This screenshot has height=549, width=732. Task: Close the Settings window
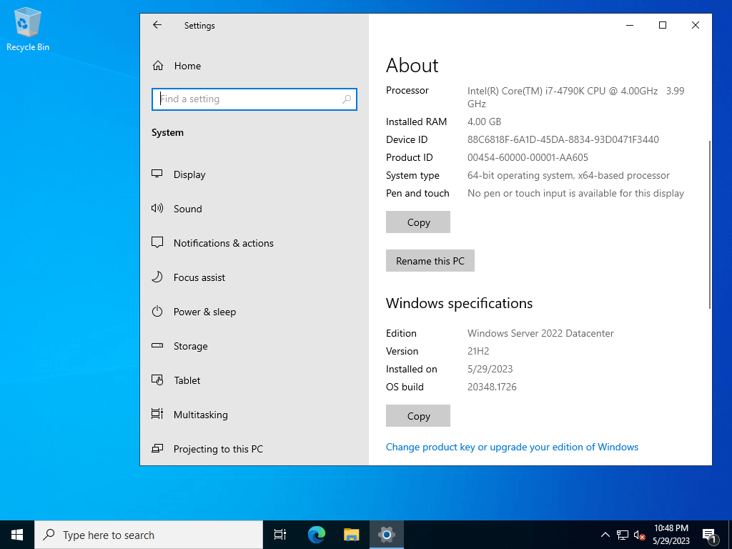click(695, 25)
